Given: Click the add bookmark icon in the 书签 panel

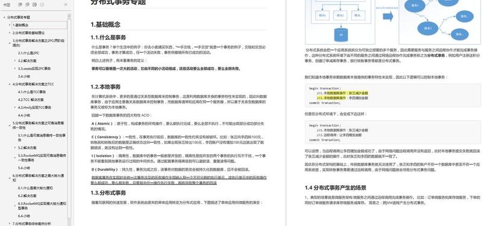Looking at the screenshot, I should [34, 5].
